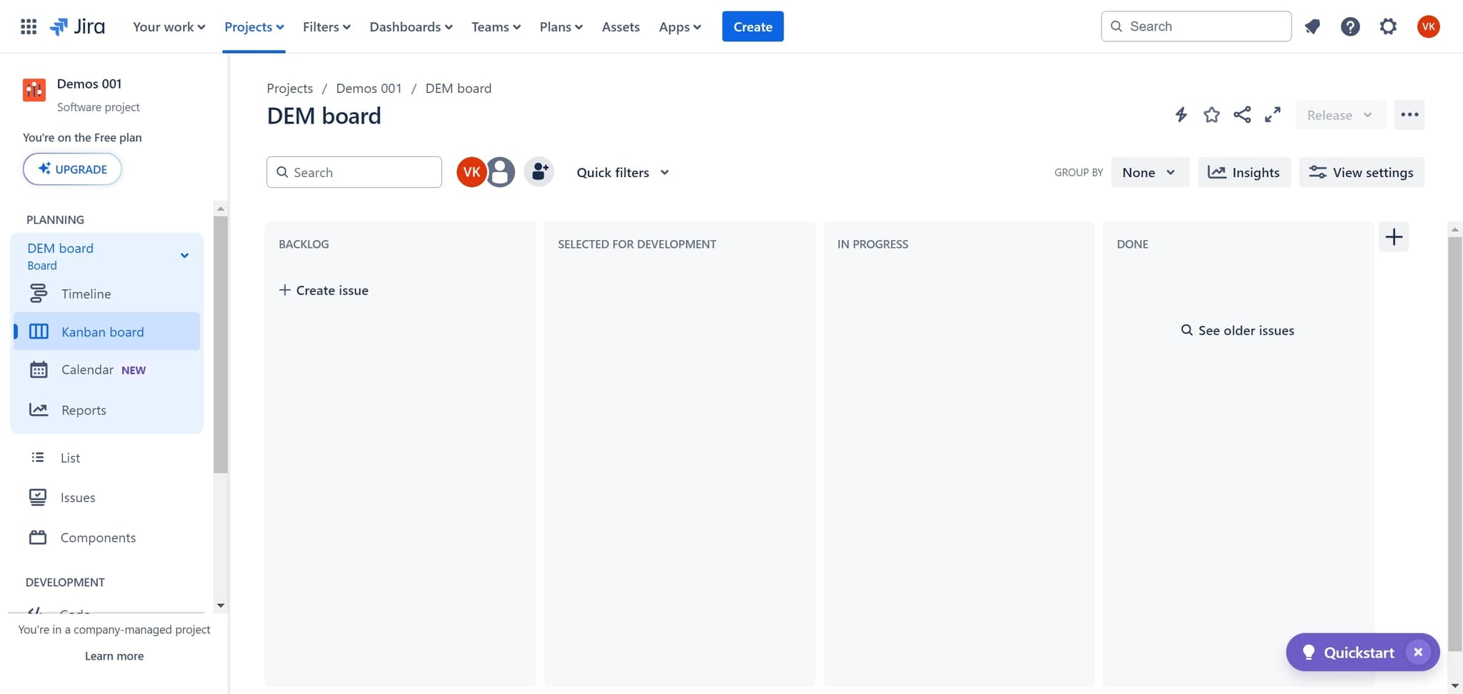Open board Insights
The height and width of the screenshot is (694, 1463).
click(x=1244, y=172)
